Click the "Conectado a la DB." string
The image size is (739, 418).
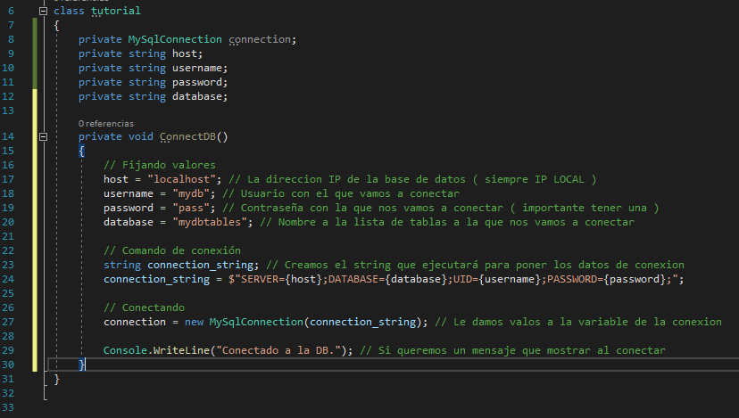[x=278, y=350]
